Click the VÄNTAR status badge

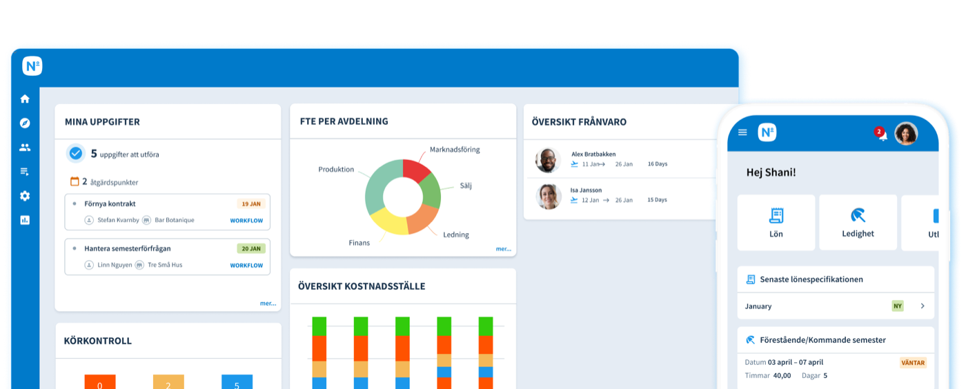pos(913,363)
